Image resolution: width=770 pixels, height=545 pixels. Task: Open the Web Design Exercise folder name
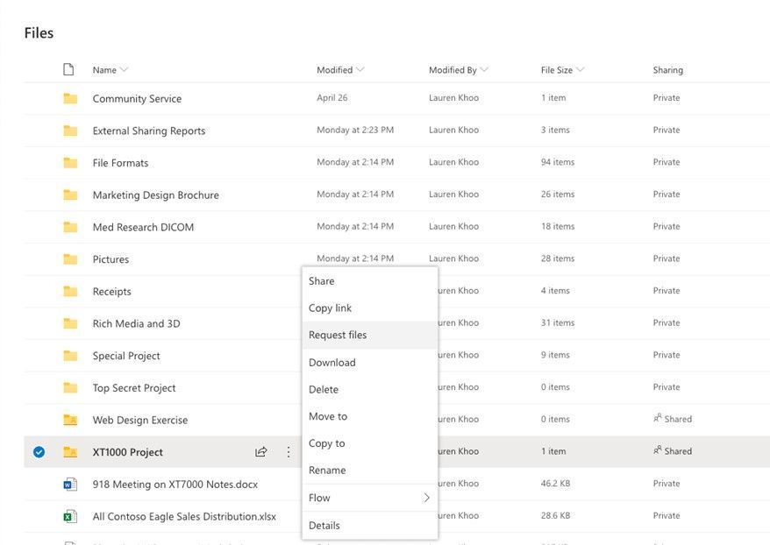140,420
